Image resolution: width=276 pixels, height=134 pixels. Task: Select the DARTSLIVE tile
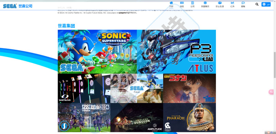pos(84,88)
